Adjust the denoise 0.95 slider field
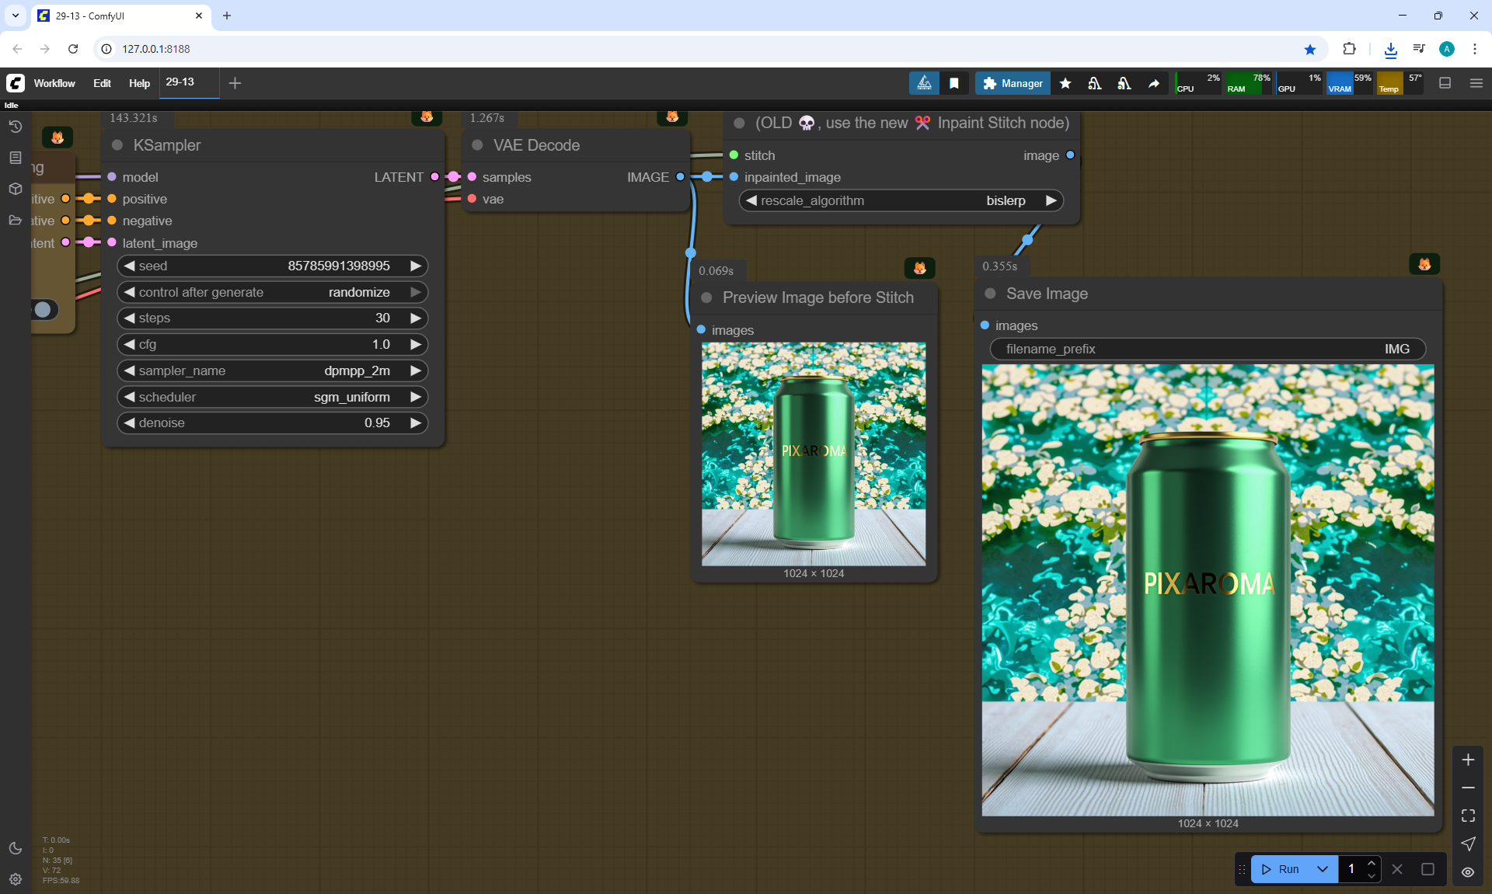The height and width of the screenshot is (894, 1492). point(272,423)
